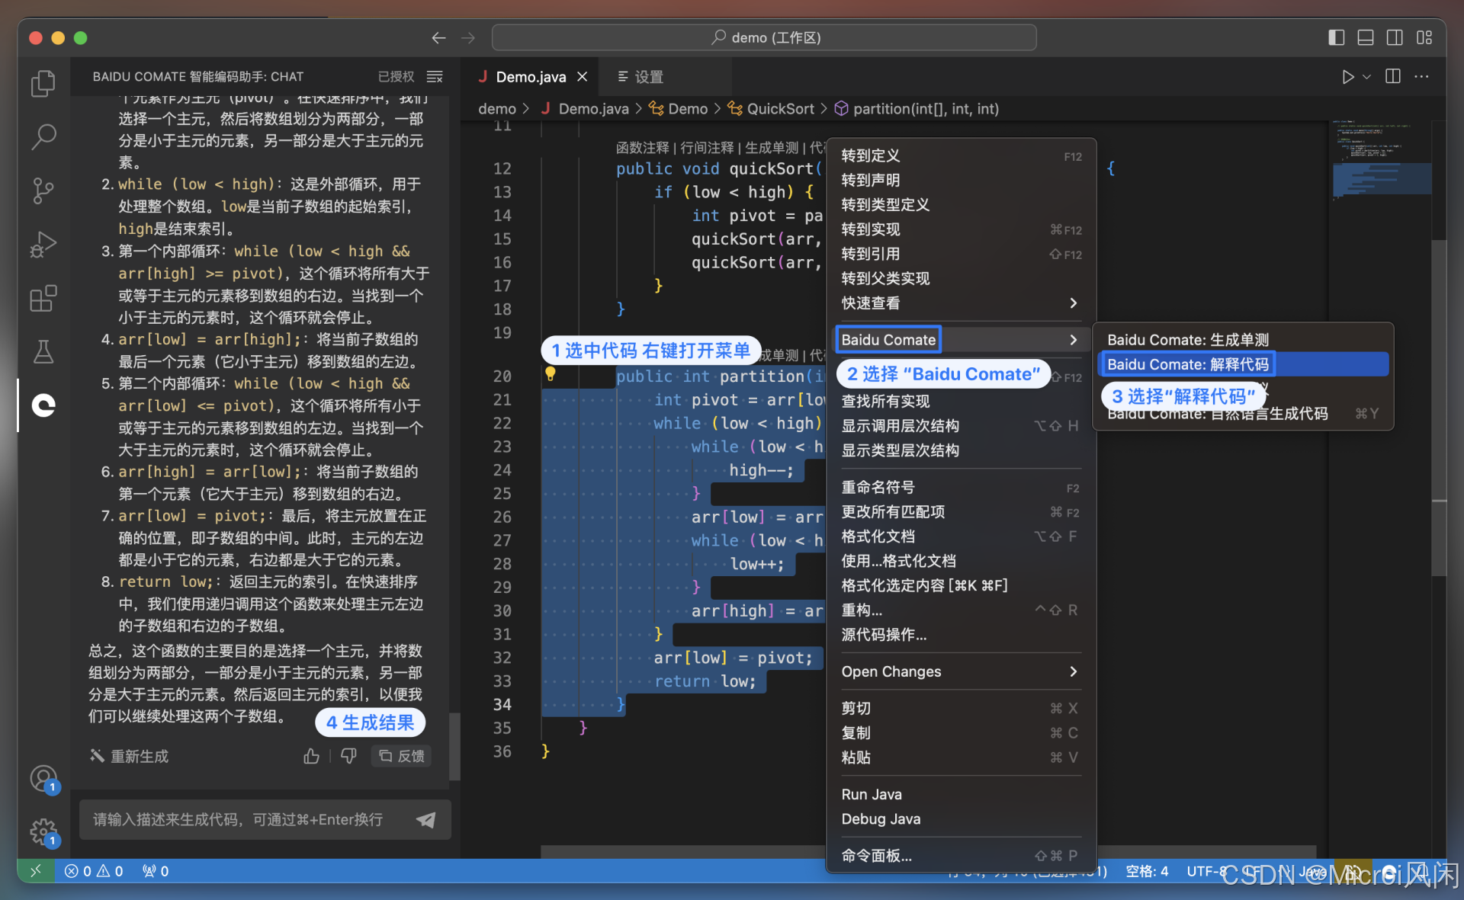Toggle the secondary side bar layout
Screen dimensions: 1464x900
point(1395,37)
